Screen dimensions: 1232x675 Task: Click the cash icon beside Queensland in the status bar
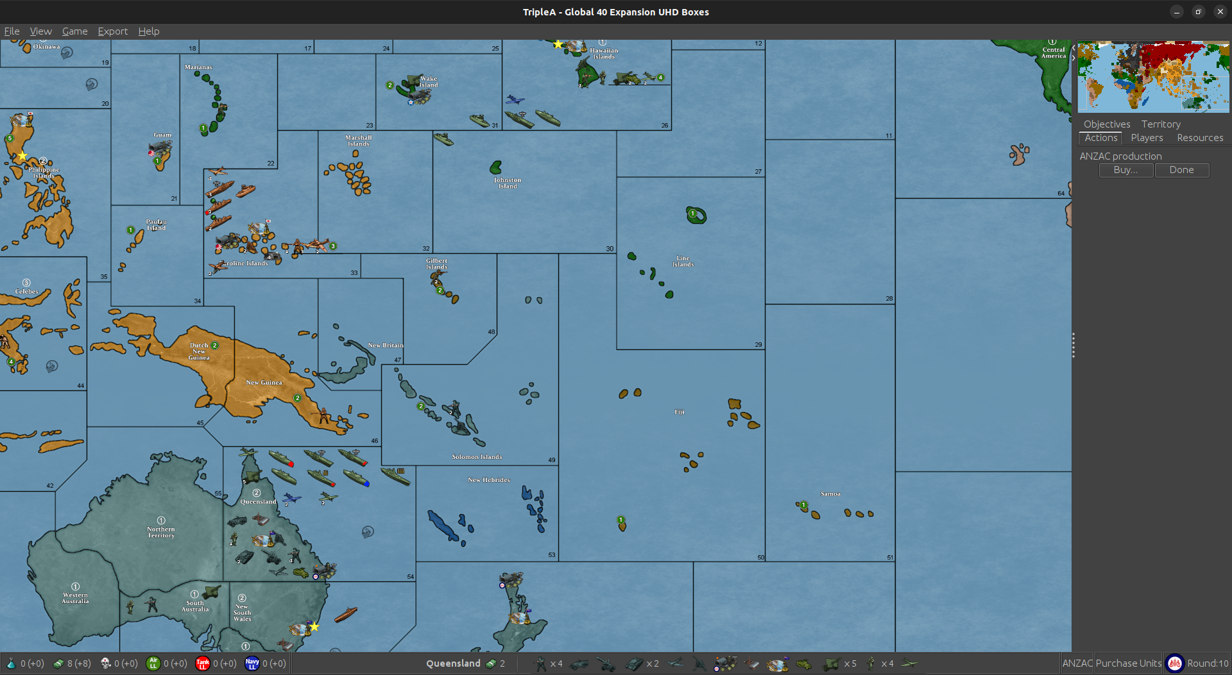[x=492, y=663]
